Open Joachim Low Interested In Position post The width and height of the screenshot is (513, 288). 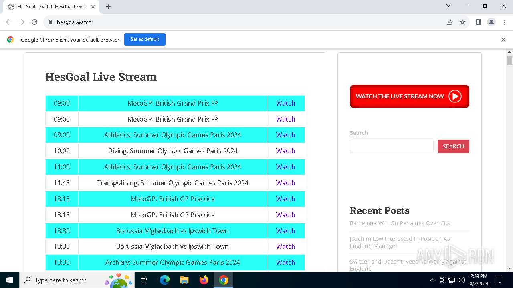click(400, 242)
